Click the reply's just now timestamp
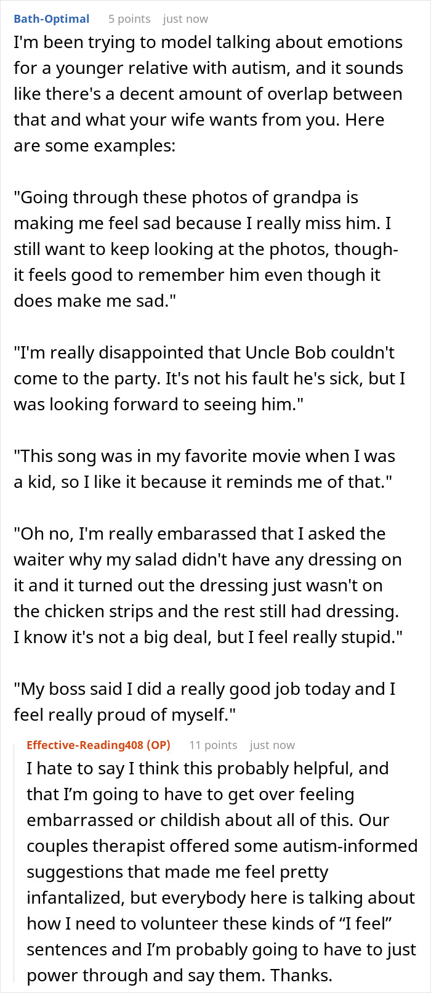 point(272,745)
